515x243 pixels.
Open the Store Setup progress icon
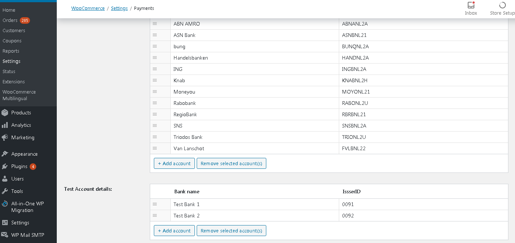(502, 5)
